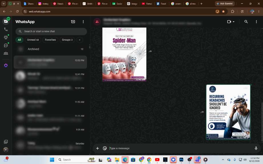This screenshot has height=164, width=263.
Task: Expand the video call dropdown arrow
Action: click(234, 22)
